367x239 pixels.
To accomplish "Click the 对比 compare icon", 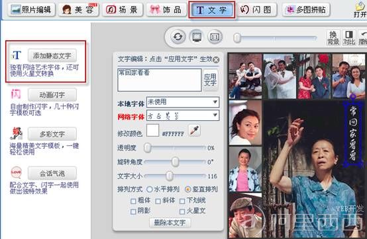I will (x=349, y=38).
